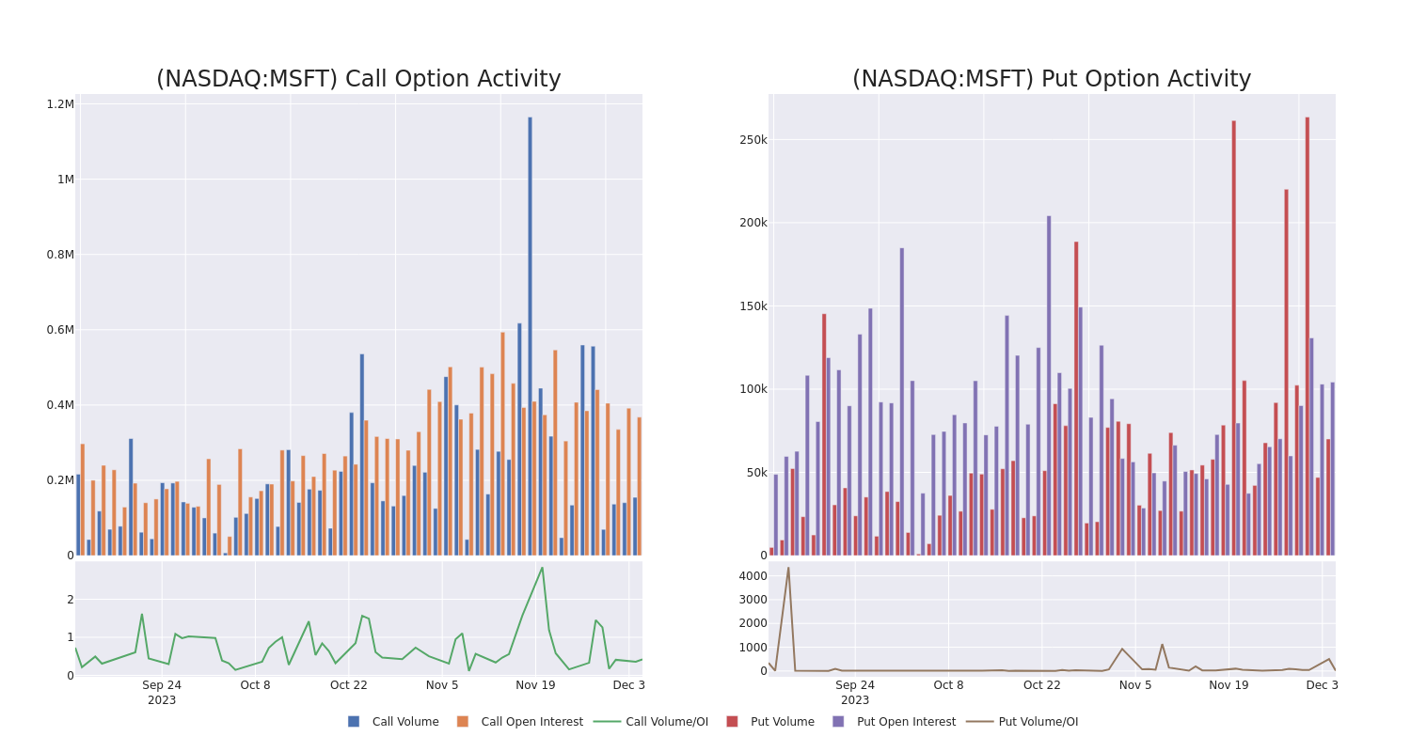Image resolution: width=1411 pixels, height=752 pixels.
Task: Click the 200k axis label on put chart
Action: click(753, 223)
